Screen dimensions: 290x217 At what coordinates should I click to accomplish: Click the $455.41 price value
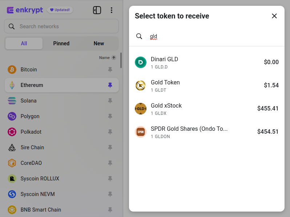(x=268, y=108)
